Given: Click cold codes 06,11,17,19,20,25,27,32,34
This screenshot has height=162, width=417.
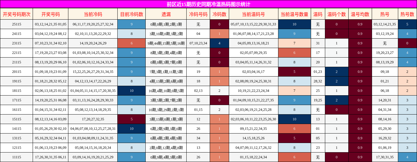Looking at the screenshot, I should 93,24.
